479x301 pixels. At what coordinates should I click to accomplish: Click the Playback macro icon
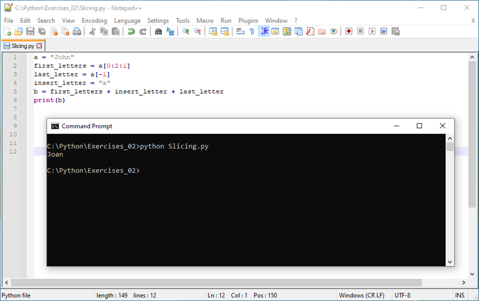pyautogui.click(x=372, y=32)
